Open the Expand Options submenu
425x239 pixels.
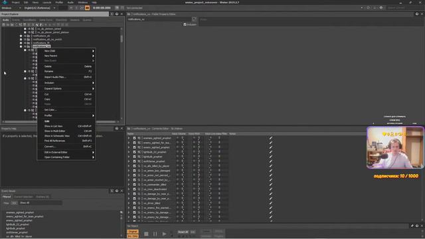(x=66, y=88)
